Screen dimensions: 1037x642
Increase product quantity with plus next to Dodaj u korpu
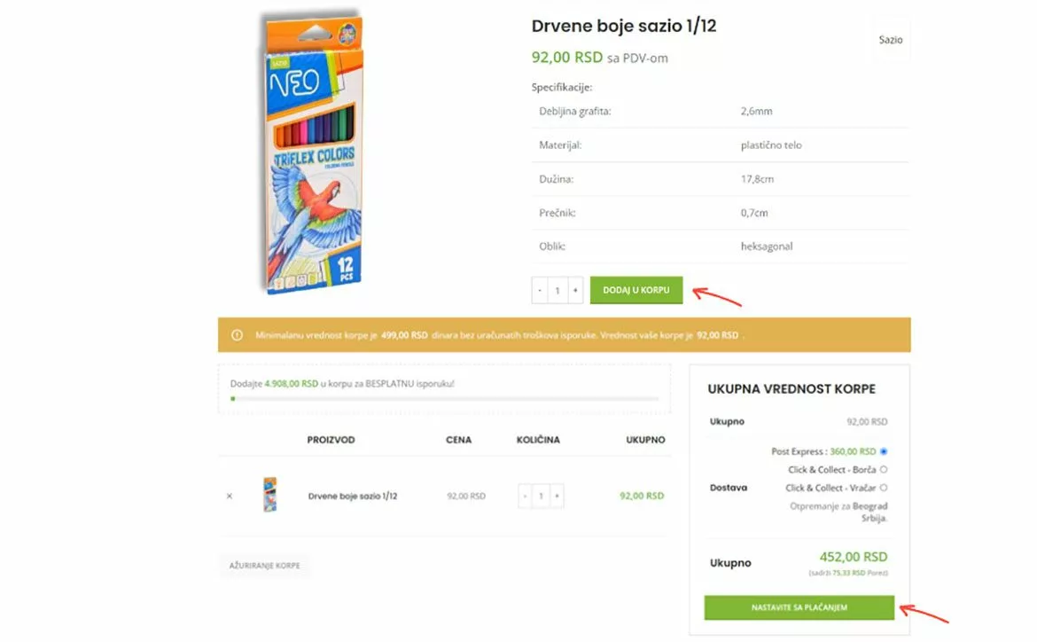click(575, 290)
